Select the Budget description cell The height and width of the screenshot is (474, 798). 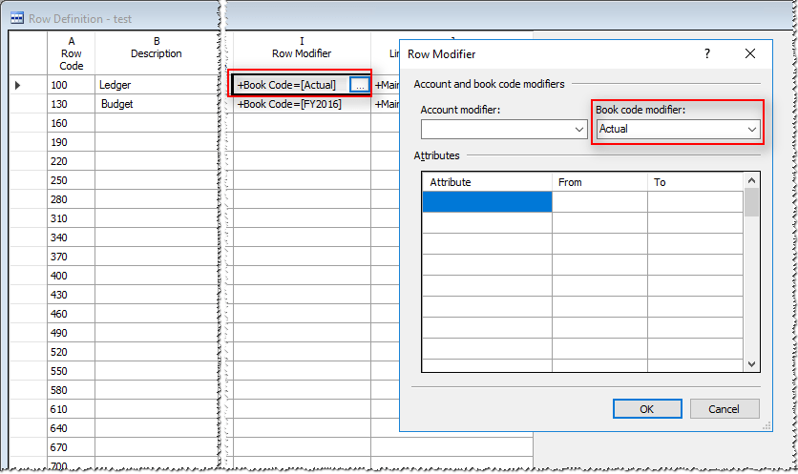[x=156, y=104]
